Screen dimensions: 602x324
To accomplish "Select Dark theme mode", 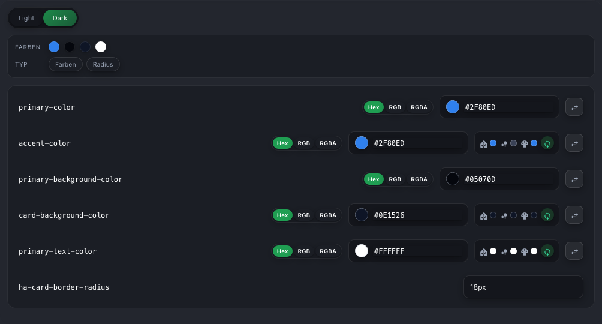I will tap(60, 18).
